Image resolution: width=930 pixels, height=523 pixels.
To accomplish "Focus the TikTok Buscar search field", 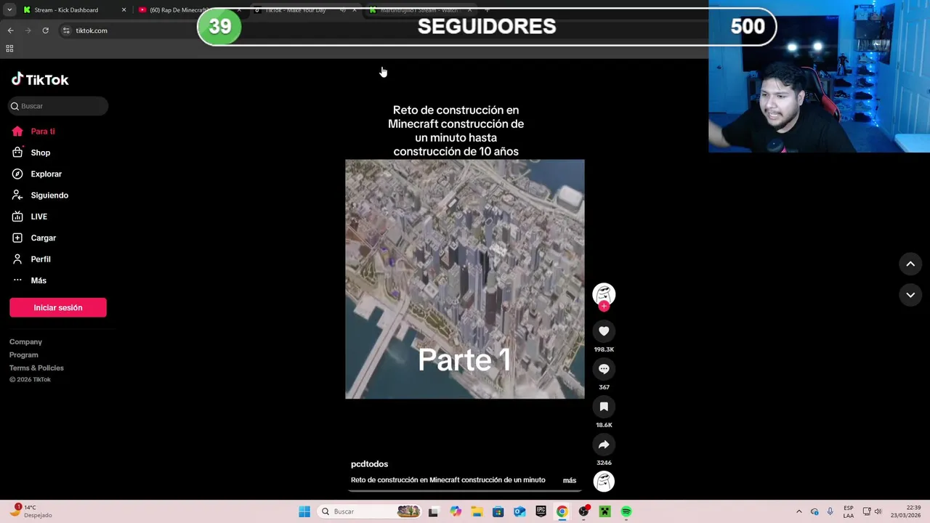I will (x=58, y=106).
